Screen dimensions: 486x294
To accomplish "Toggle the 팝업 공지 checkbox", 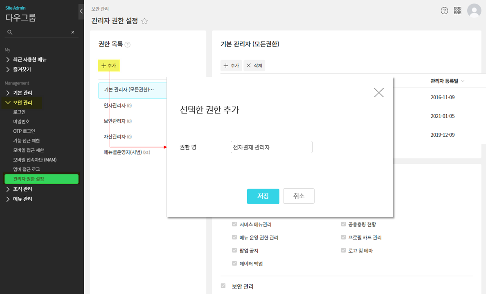I will click(x=234, y=250).
